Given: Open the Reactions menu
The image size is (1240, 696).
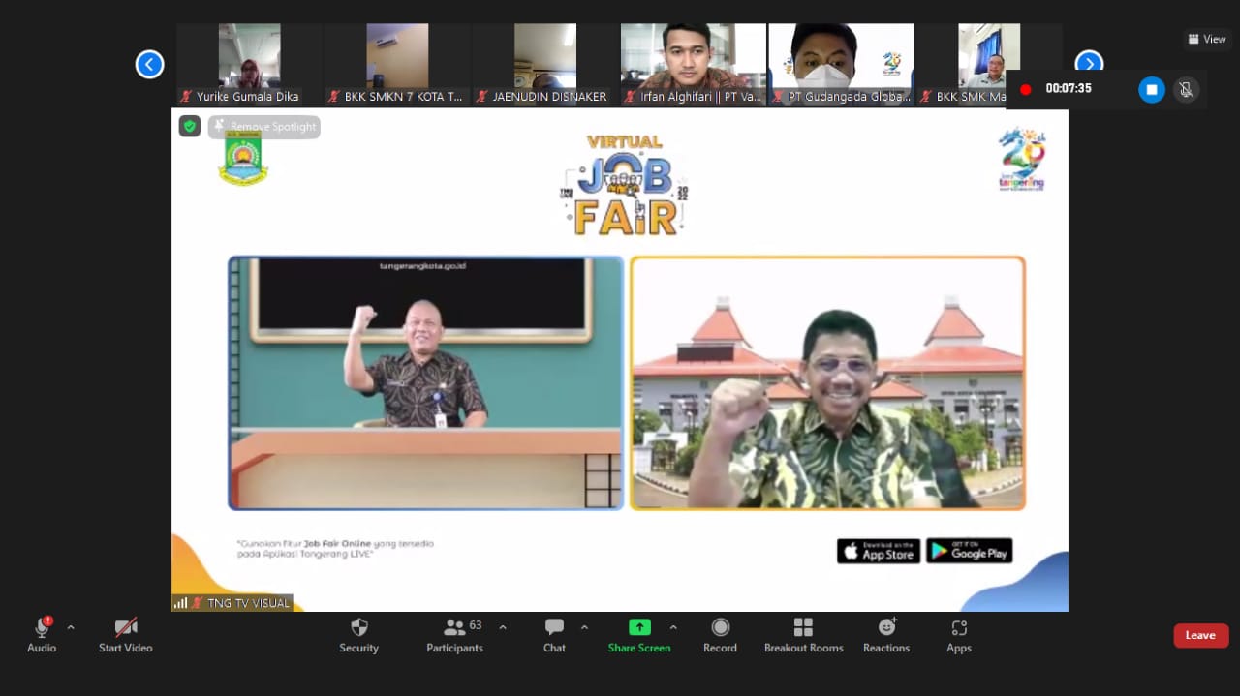Looking at the screenshot, I should tap(885, 635).
